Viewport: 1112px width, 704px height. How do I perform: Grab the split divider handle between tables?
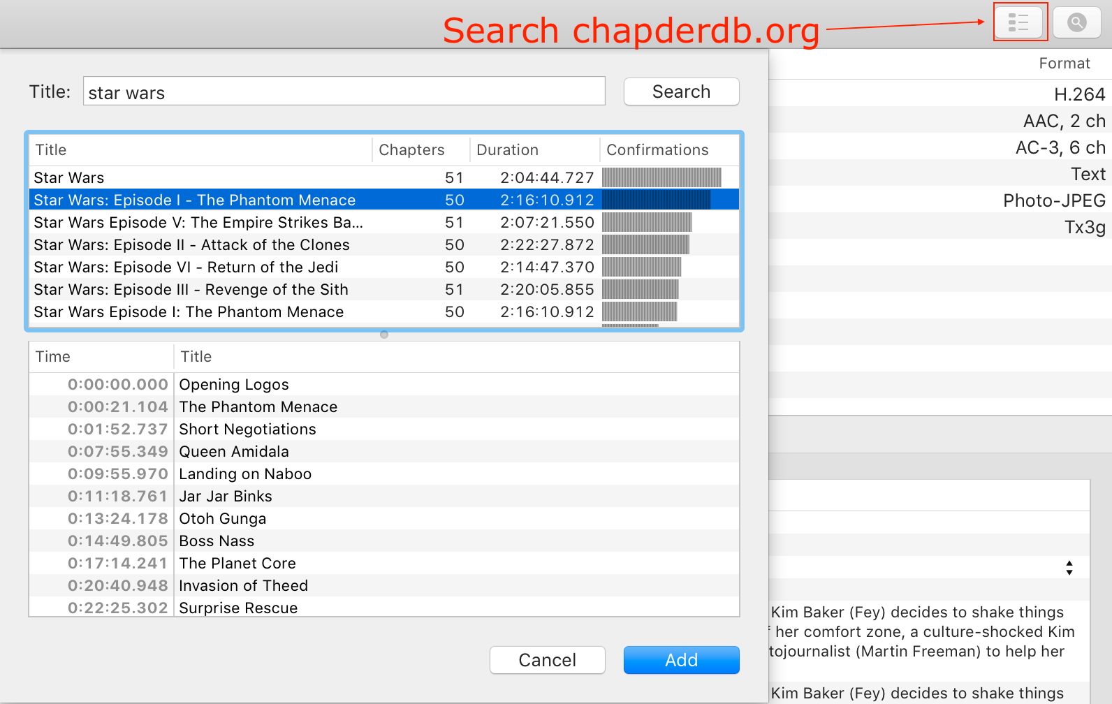click(x=384, y=335)
